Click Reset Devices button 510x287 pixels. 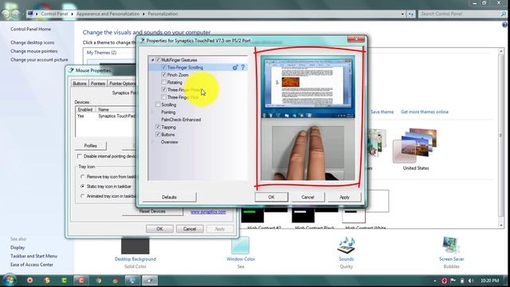pos(152,211)
